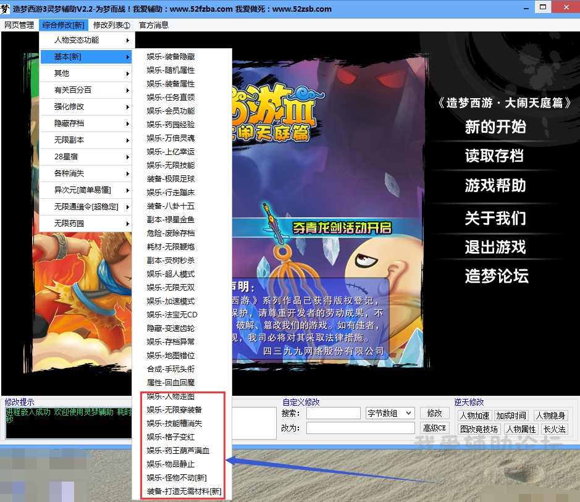Expand the 无限通缉令[超稳定] submenu
The width and height of the screenshot is (580, 502).
[86, 207]
